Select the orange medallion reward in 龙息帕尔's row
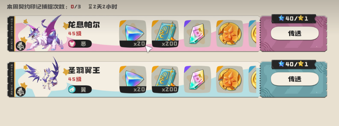Viewport: 339px width, 126px height. tap(230, 34)
